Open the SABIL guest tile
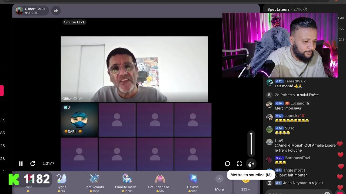Viewport: 346px width, 194px height. point(79,120)
